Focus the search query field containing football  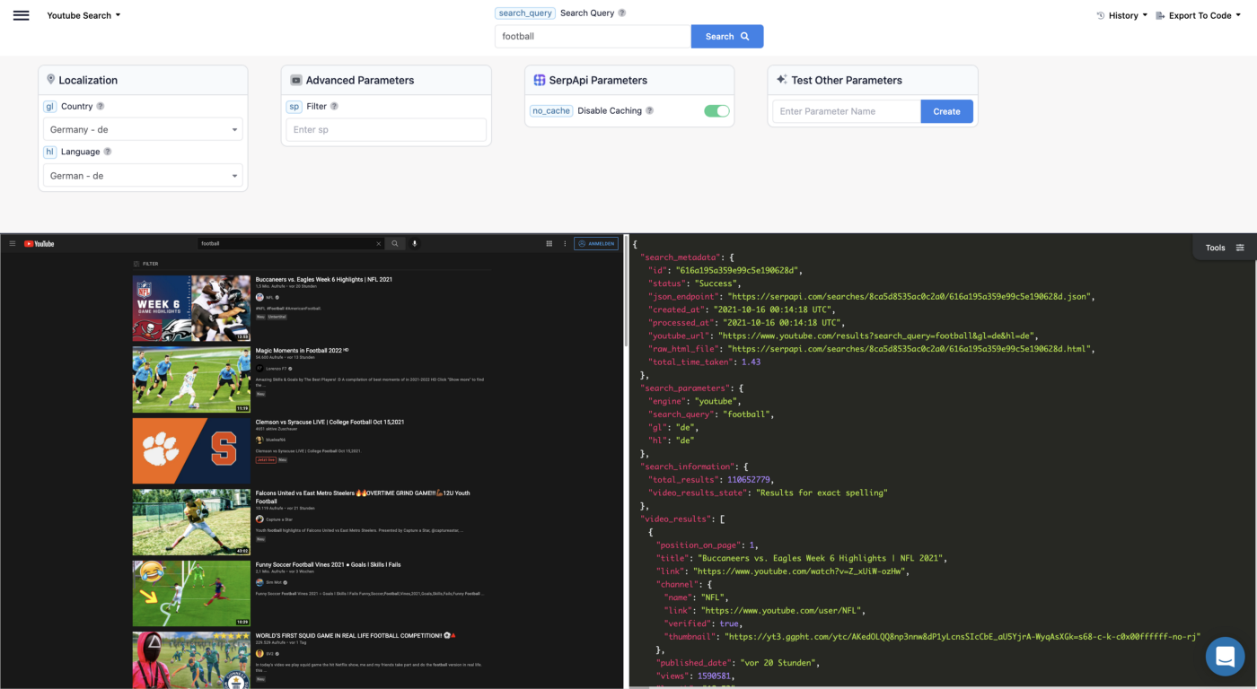593,36
